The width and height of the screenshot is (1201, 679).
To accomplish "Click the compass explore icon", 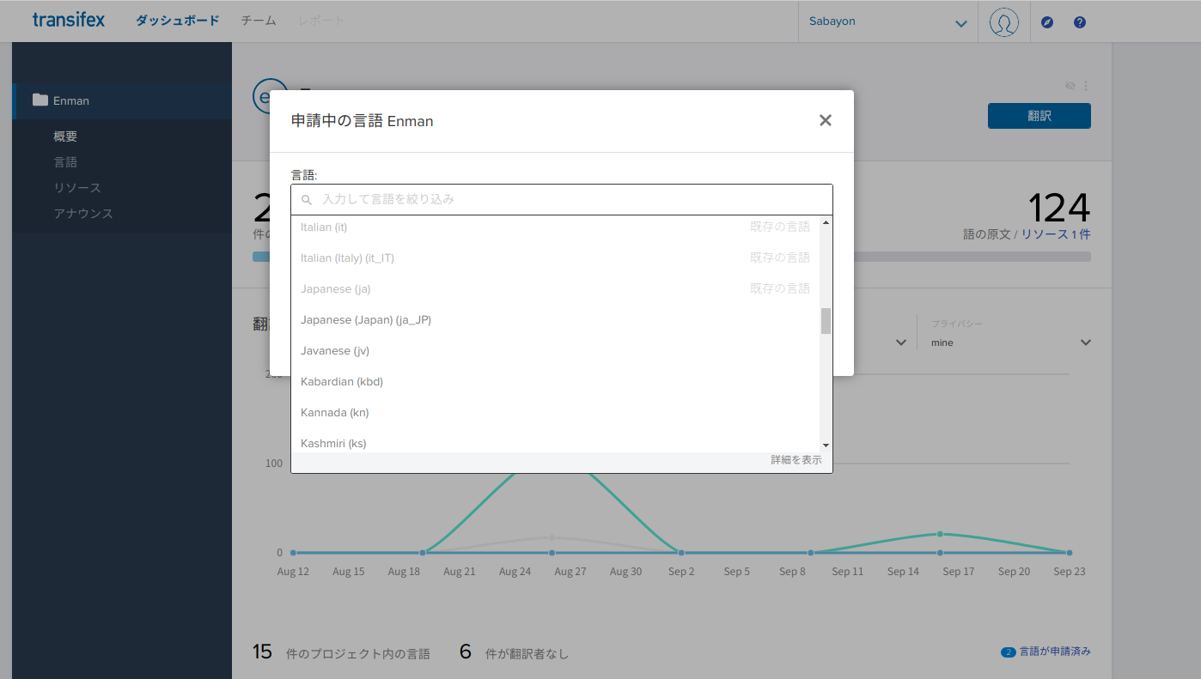I will [1046, 22].
